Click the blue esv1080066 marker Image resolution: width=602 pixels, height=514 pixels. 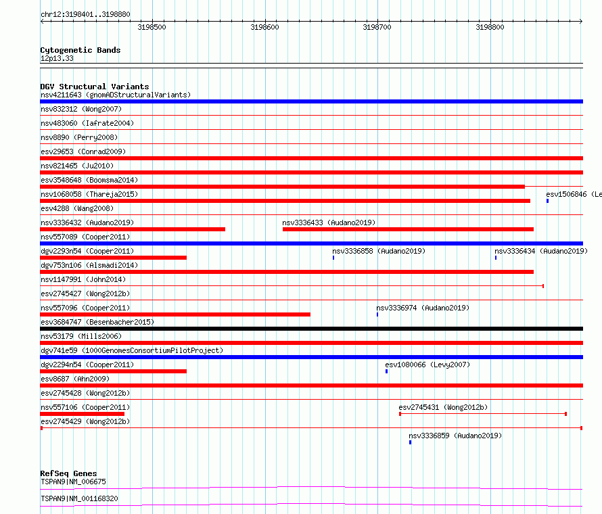pyautogui.click(x=387, y=371)
